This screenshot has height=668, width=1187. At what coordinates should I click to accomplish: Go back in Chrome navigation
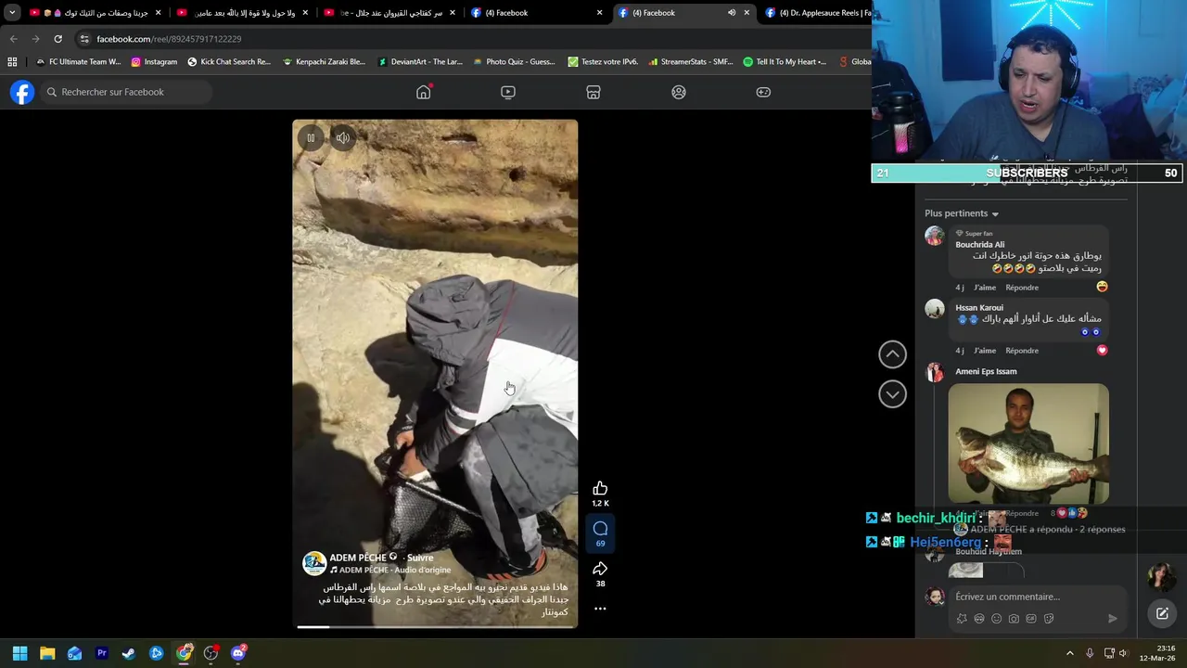coord(13,39)
